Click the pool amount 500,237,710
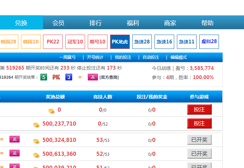The width and height of the screenshot is (244, 168). tap(59, 124)
